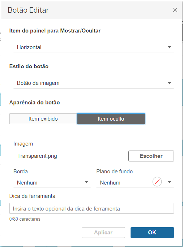Select the Item oculto appearance state
Screen dimensions: 183x247
click(111, 119)
